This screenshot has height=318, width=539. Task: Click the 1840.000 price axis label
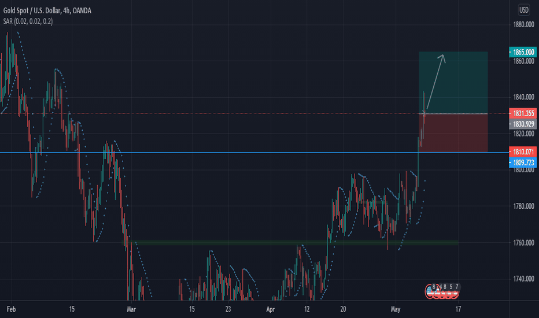click(x=523, y=97)
